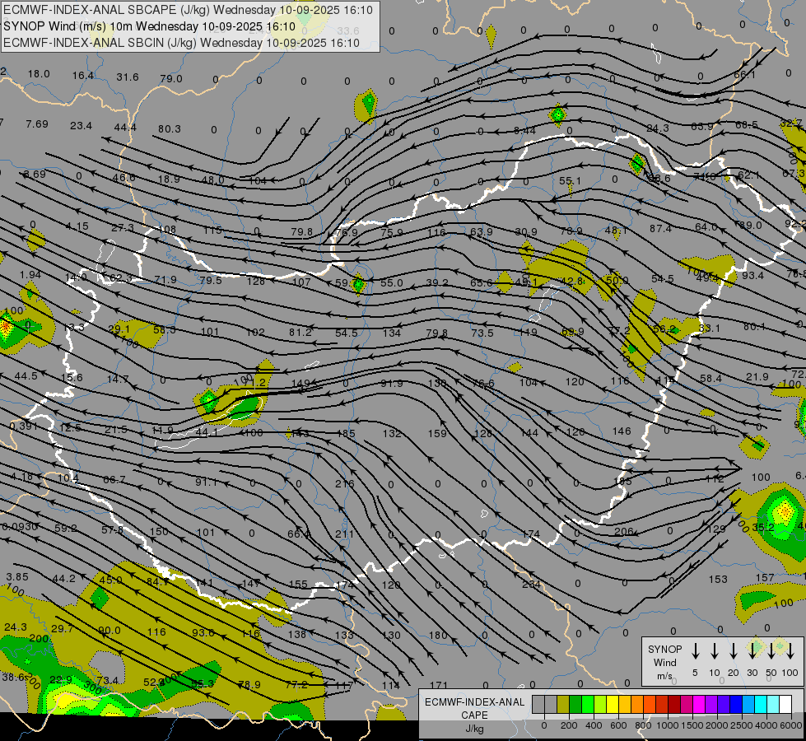Click the grid value 4.15 on the map
This screenshot has width=806, height=741.
[77, 226]
